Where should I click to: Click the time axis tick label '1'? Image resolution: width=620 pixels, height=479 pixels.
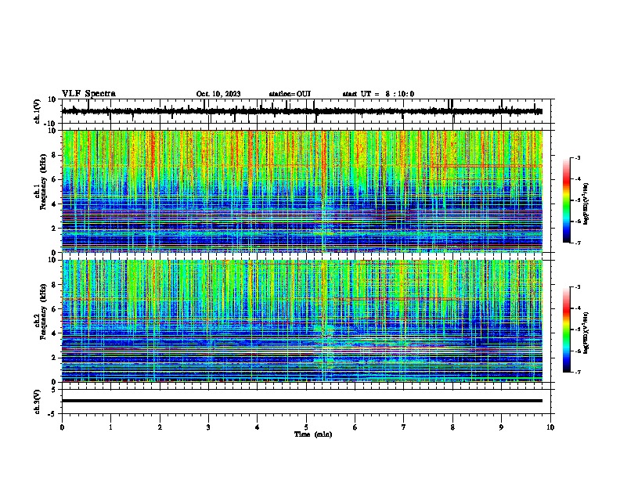pos(110,427)
